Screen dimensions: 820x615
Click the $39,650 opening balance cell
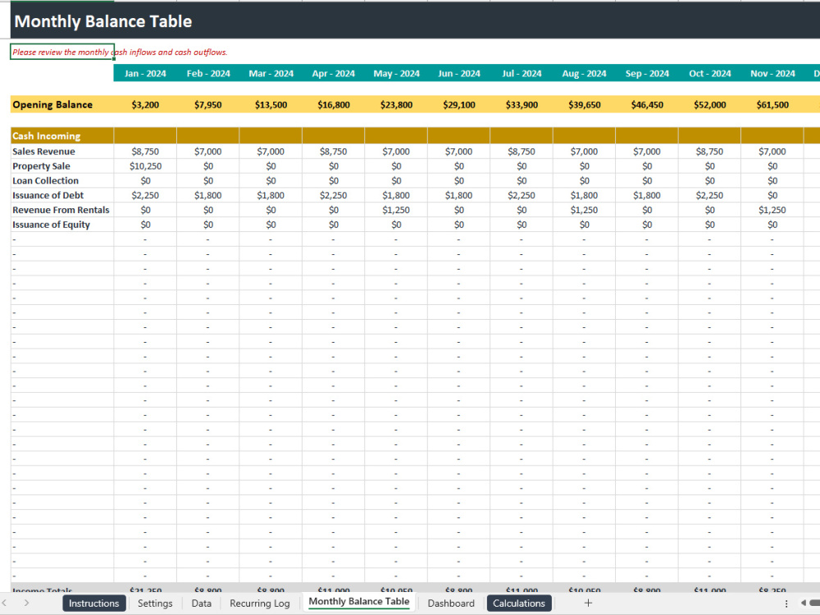click(x=584, y=105)
